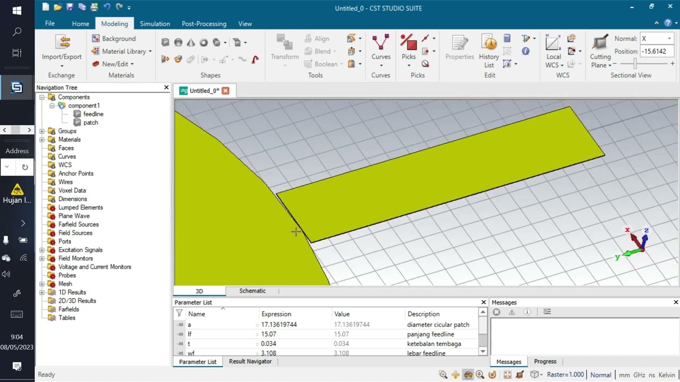Close the Untitled_0 document tab
680x382 pixels.
(225, 91)
